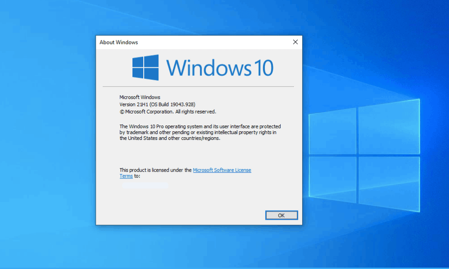This screenshot has width=449, height=269.
Task: Click the horizontal separator below the banner
Action: click(198, 86)
